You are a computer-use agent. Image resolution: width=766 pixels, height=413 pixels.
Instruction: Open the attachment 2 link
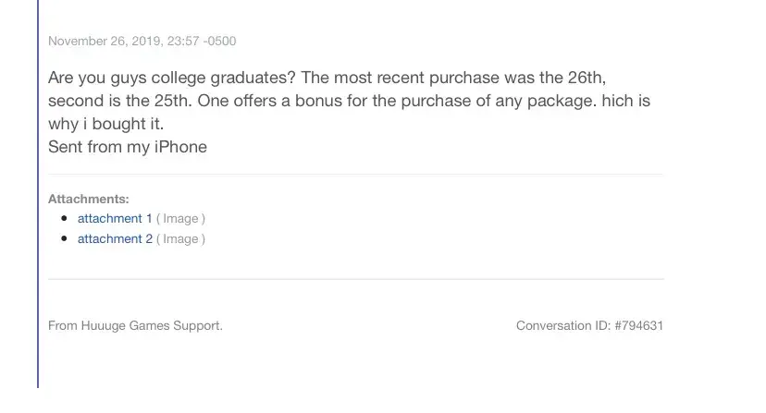(115, 239)
